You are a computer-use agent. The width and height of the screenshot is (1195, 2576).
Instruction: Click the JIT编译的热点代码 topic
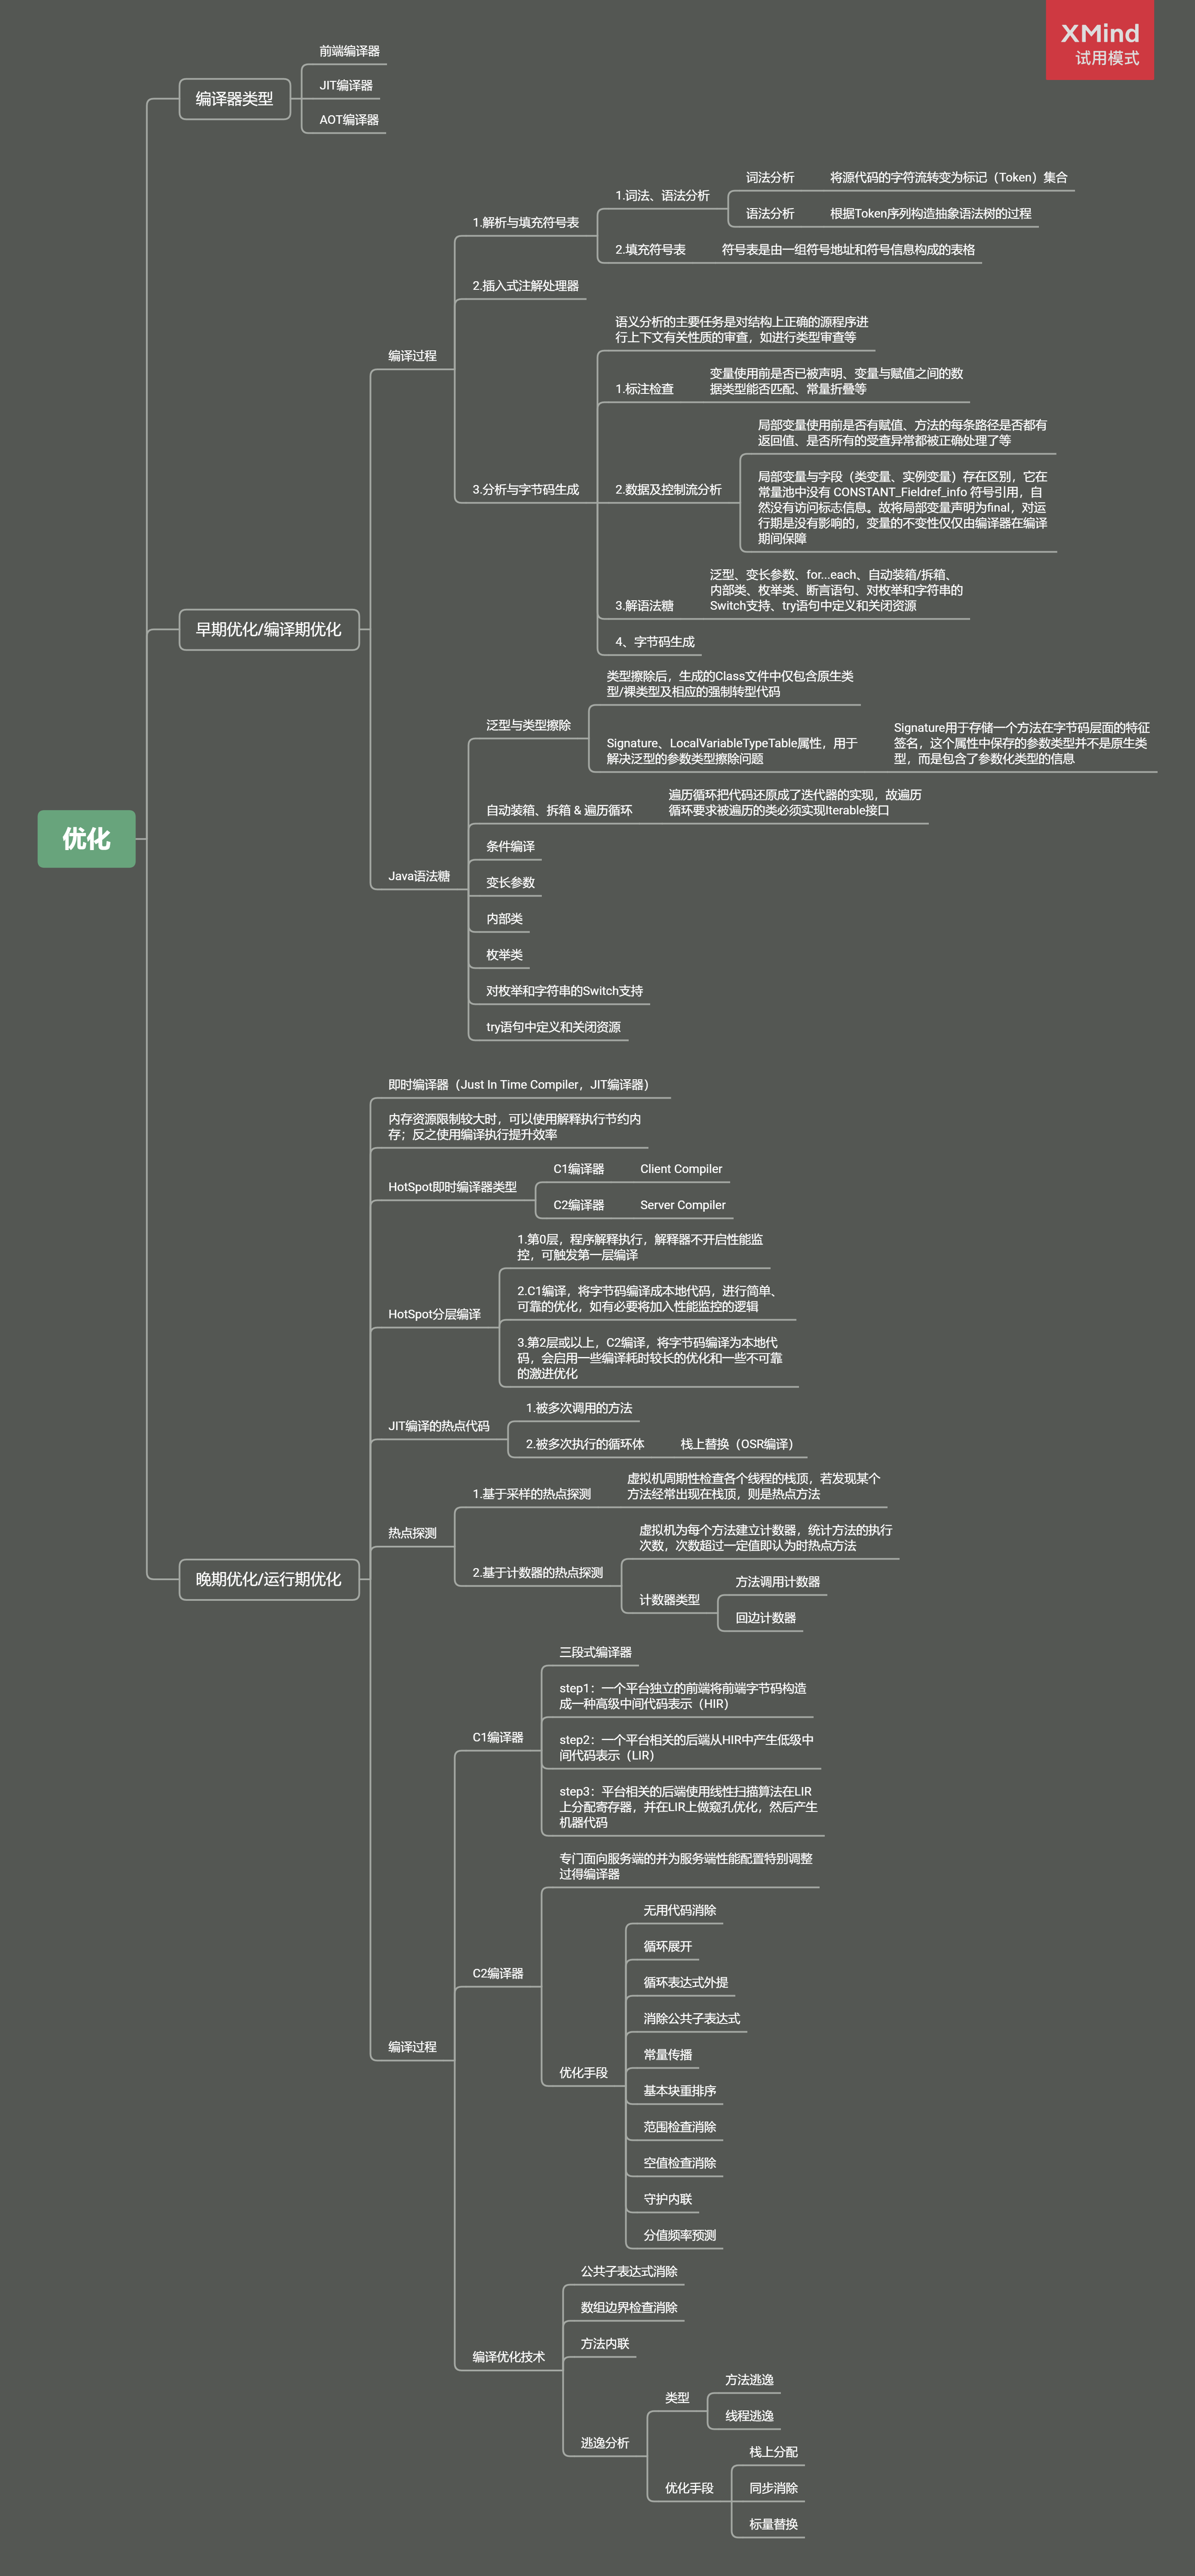(439, 1425)
